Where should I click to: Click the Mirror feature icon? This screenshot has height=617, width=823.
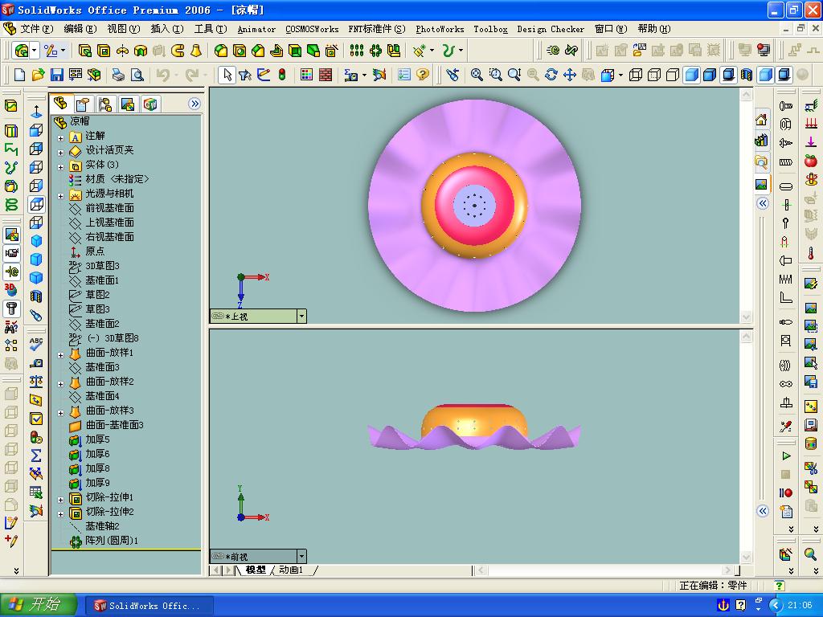(394, 51)
